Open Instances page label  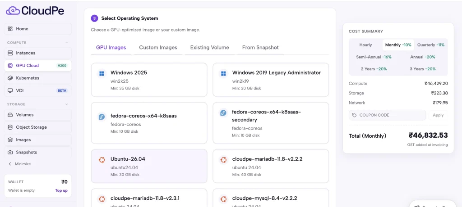point(26,53)
